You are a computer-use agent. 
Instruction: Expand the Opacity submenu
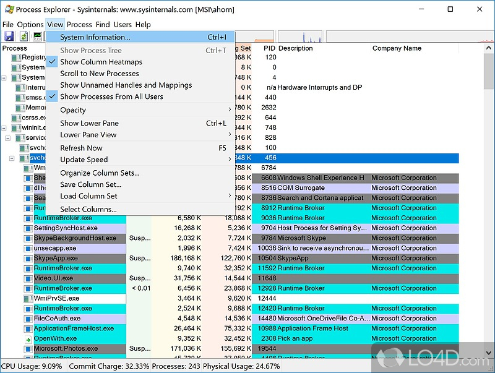pos(140,110)
